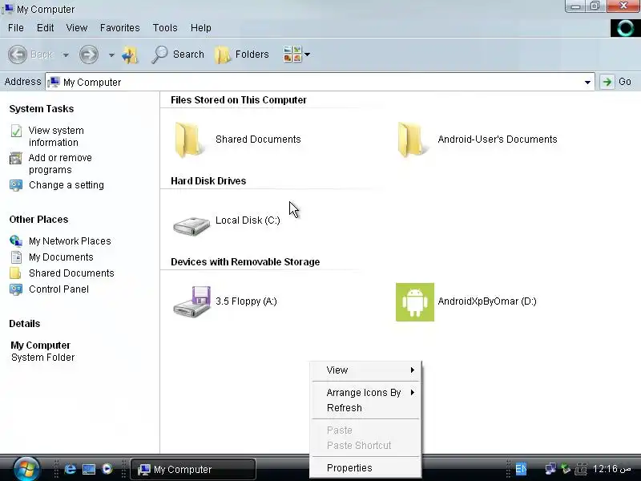Click the green arrows tray icon next to network
Image resolution: width=641 pixels, height=481 pixels.
[x=566, y=469]
